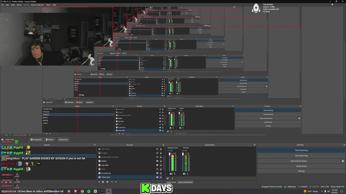This screenshot has height=194, width=346.
Task: Toggle lock on the sub count source
Action: [161, 149]
